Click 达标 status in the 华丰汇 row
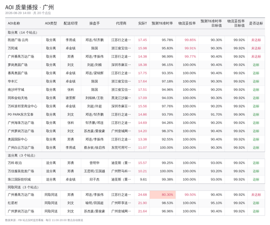The width and height of the screenshot is (270, 225). point(256,81)
